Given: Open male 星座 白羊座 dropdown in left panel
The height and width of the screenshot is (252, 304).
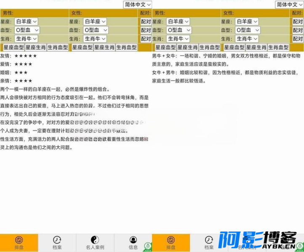Looking at the screenshot, I should point(26,21).
